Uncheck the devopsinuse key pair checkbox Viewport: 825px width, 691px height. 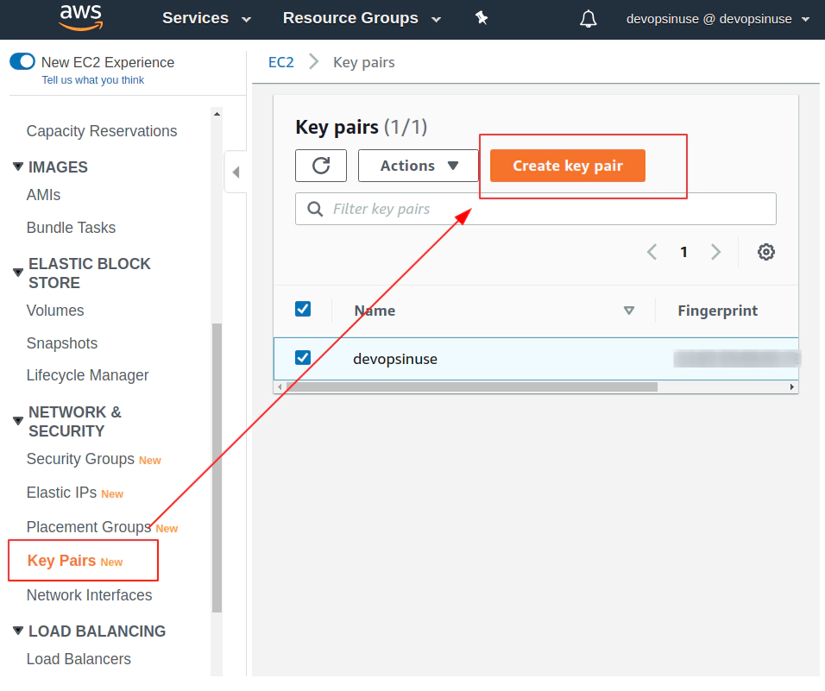303,358
